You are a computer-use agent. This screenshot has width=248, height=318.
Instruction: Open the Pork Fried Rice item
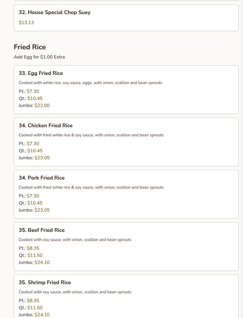pos(42,178)
